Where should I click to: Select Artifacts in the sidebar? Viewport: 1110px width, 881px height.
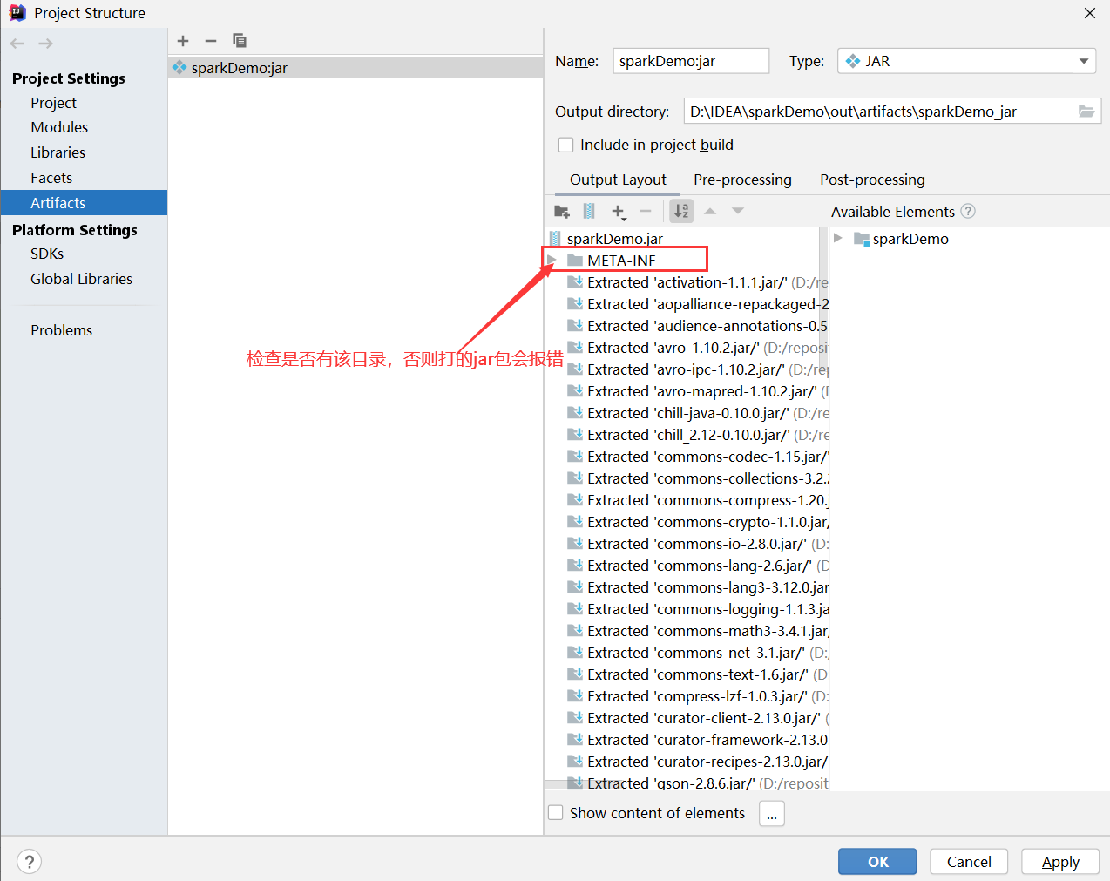[84, 203]
